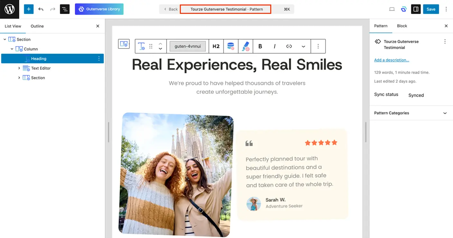Viewport: 453px width, 238px height.
Task: Apply italic formatting to heading
Action: pos(275,46)
